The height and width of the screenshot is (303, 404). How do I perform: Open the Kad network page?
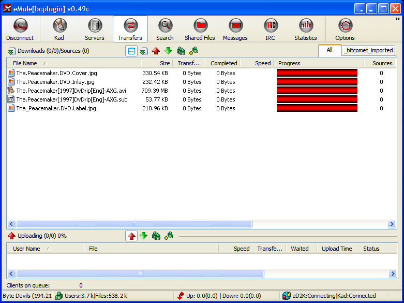(59, 29)
